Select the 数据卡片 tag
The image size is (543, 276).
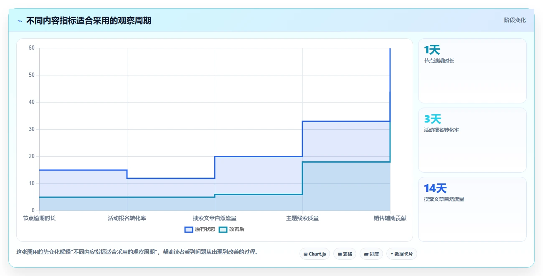point(402,254)
